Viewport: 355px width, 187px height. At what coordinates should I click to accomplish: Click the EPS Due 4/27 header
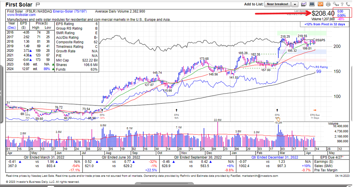click(332, 157)
